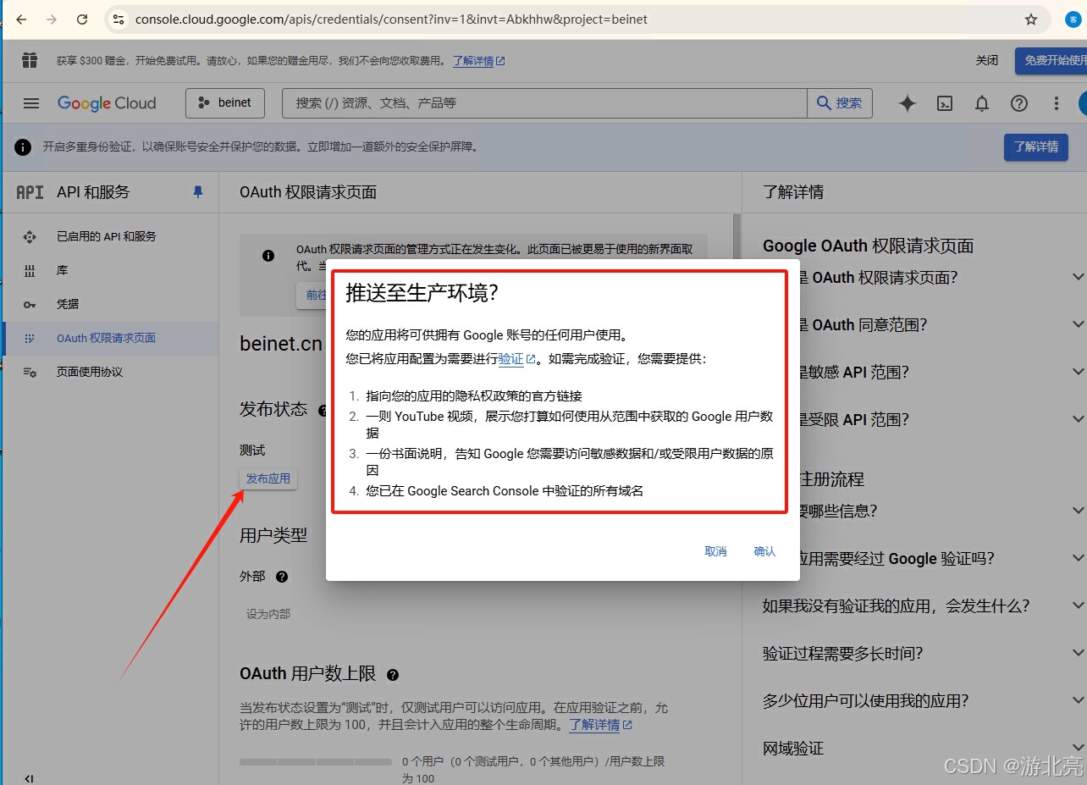Bookmark this page with the star icon
1087x785 pixels.
pyautogui.click(x=1031, y=19)
